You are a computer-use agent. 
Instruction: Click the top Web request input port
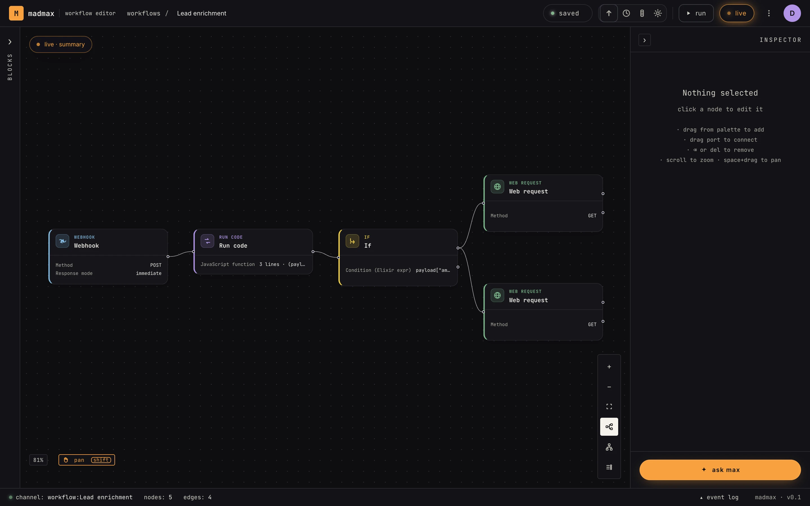tap(483, 203)
